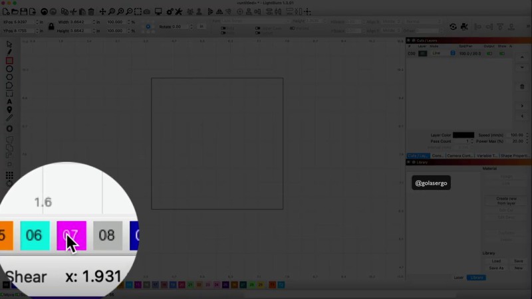Click the New file icon
532x299 pixels.
point(6,11)
